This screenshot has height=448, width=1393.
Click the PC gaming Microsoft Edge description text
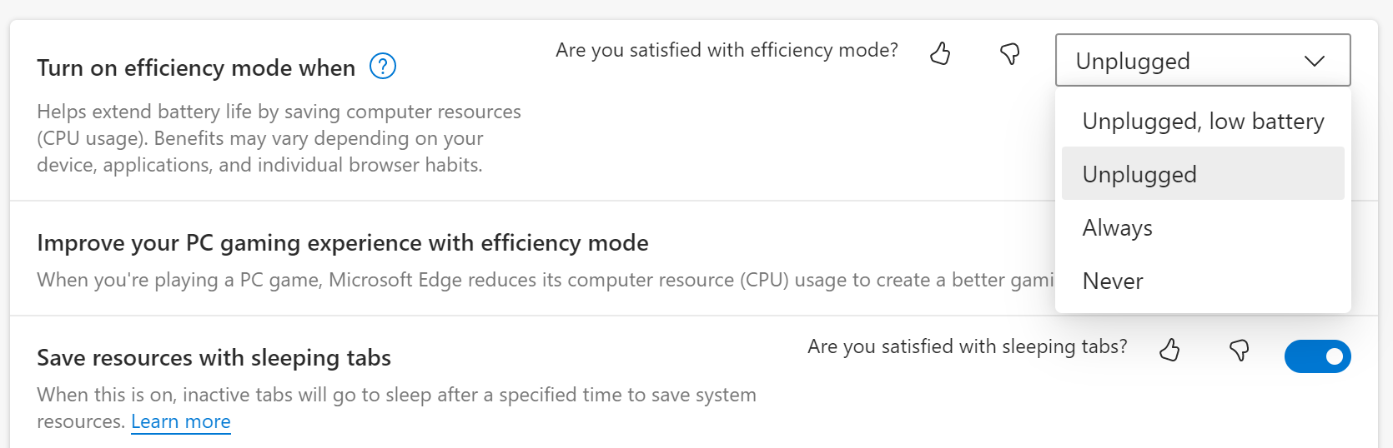click(x=546, y=280)
